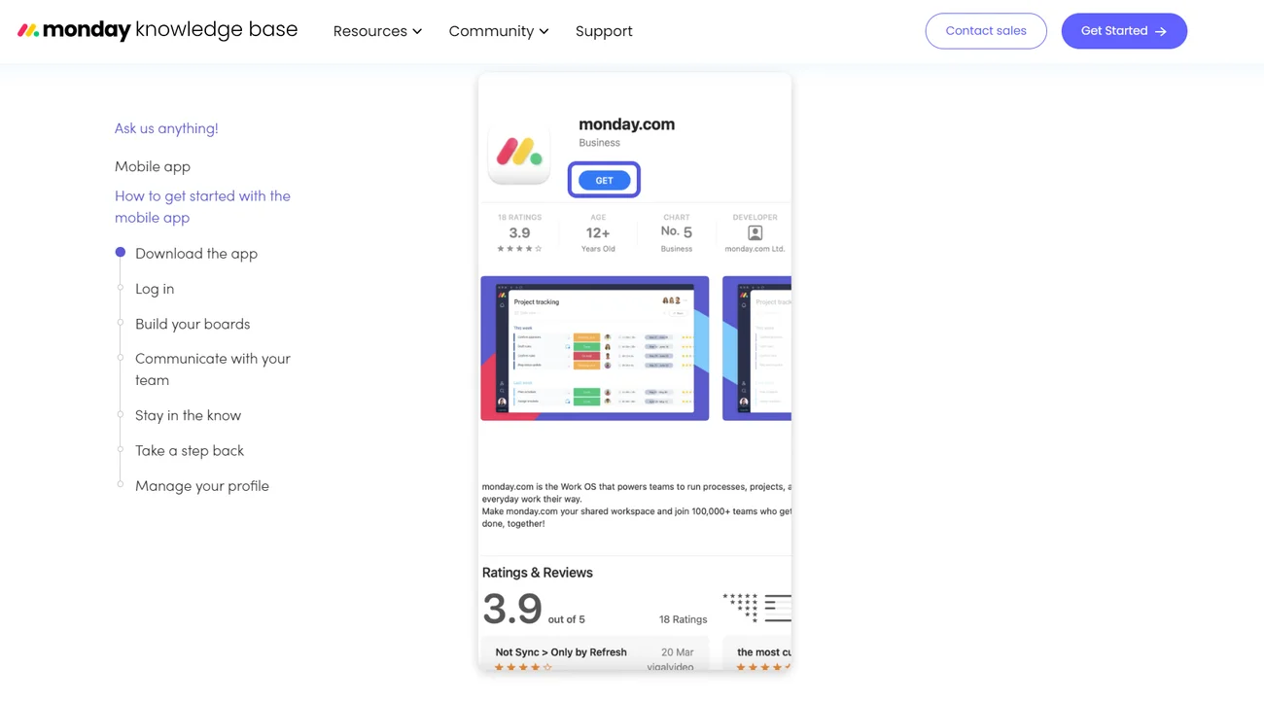Open the Support menu item

604,31
